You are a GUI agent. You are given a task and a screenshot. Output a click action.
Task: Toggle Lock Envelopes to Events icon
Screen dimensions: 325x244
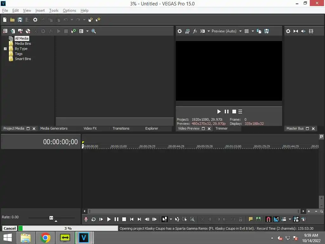(296, 219)
